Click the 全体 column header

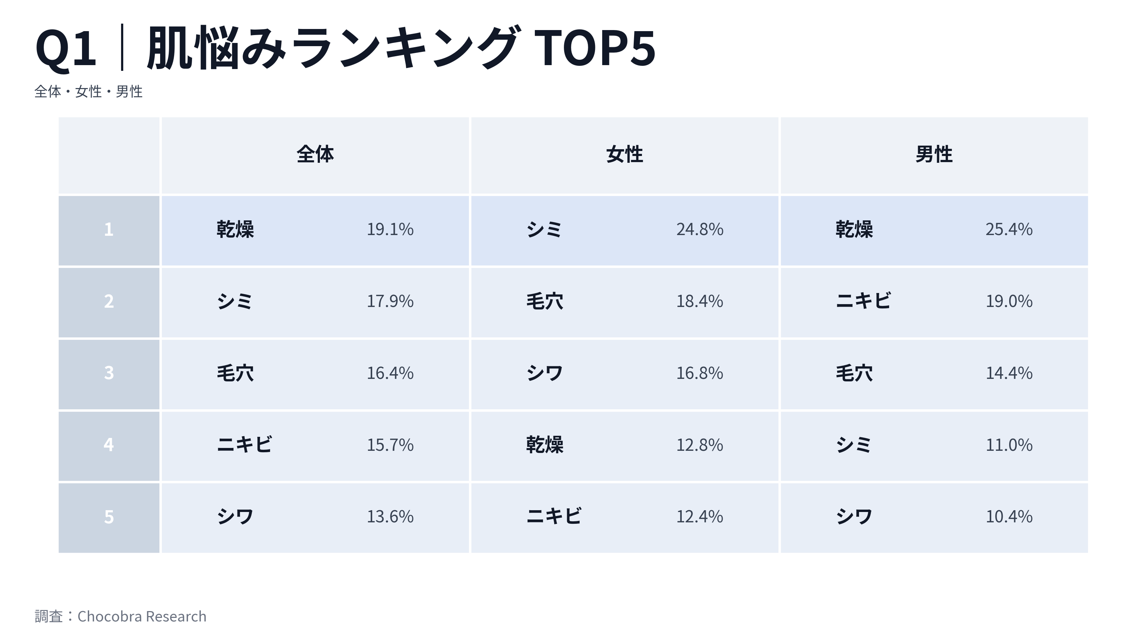coord(315,155)
